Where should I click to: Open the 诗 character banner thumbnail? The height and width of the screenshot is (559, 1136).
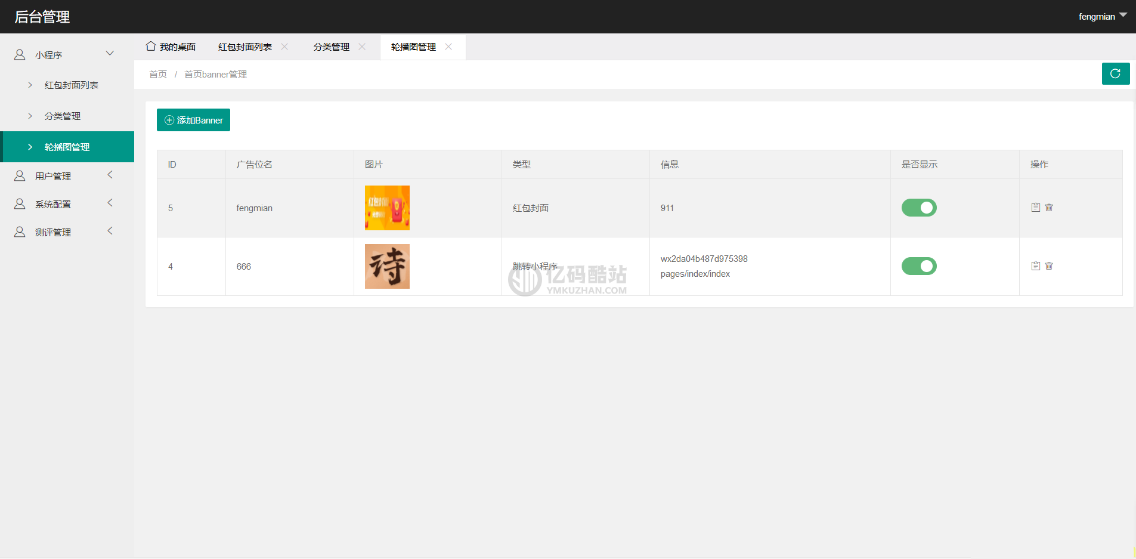click(387, 266)
